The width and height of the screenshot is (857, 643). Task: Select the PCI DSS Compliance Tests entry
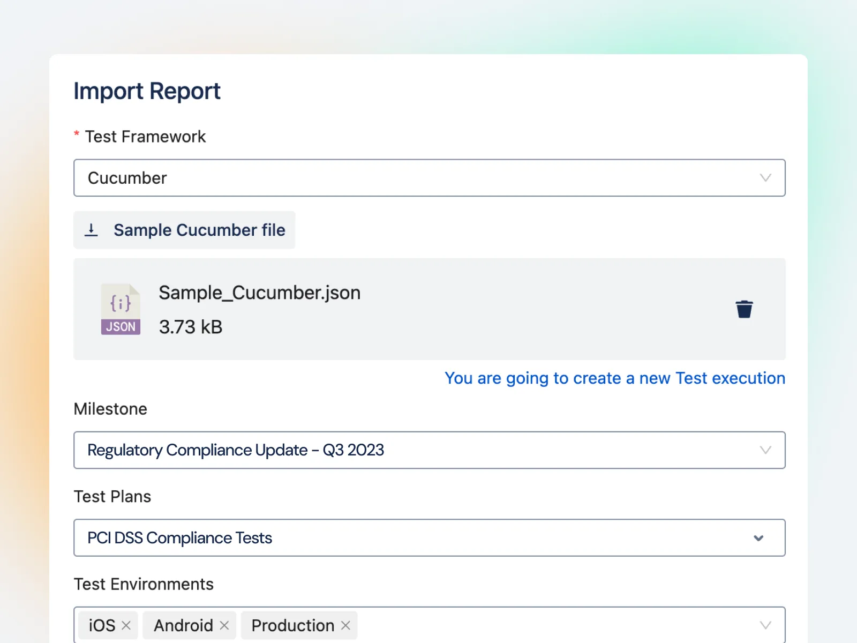[x=179, y=538]
